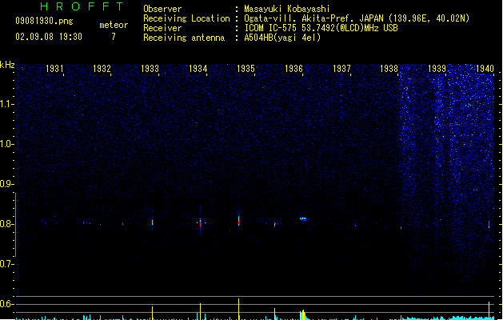Click the kHz axis unit label

(7, 65)
